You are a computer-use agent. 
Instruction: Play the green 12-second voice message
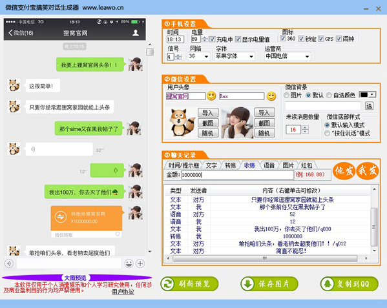pyautogui.click(x=107, y=170)
